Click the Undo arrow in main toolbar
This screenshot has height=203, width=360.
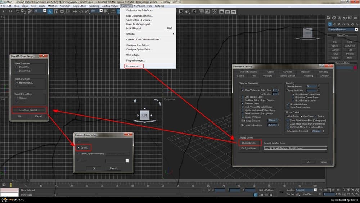(4, 11)
